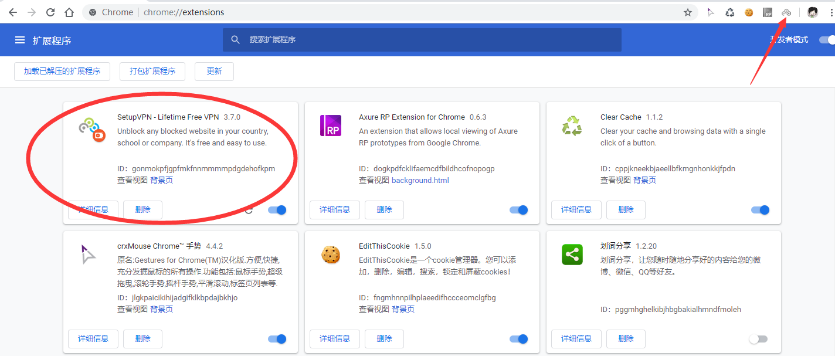The height and width of the screenshot is (356, 835).
Task: Open the home page via house icon
Action: pyautogui.click(x=69, y=12)
